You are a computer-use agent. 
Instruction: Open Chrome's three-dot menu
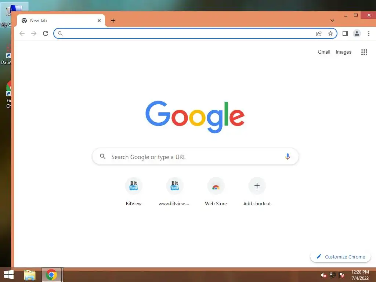(x=369, y=33)
